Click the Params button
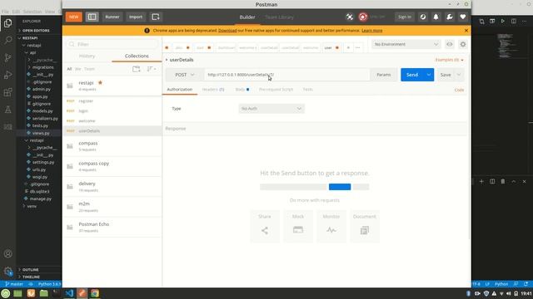 coord(383,75)
